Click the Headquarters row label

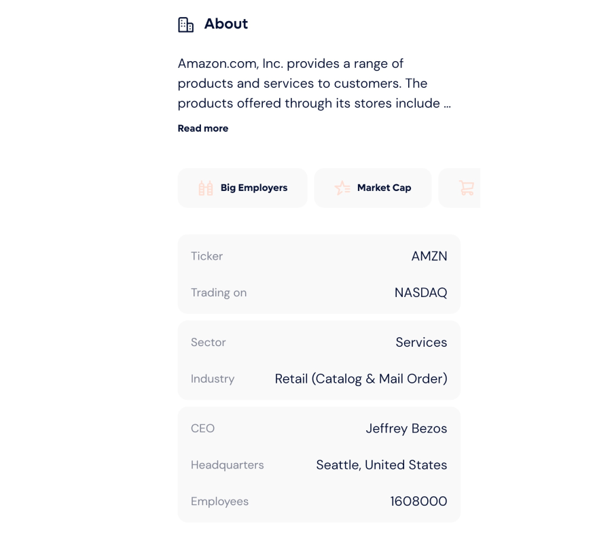click(x=227, y=465)
